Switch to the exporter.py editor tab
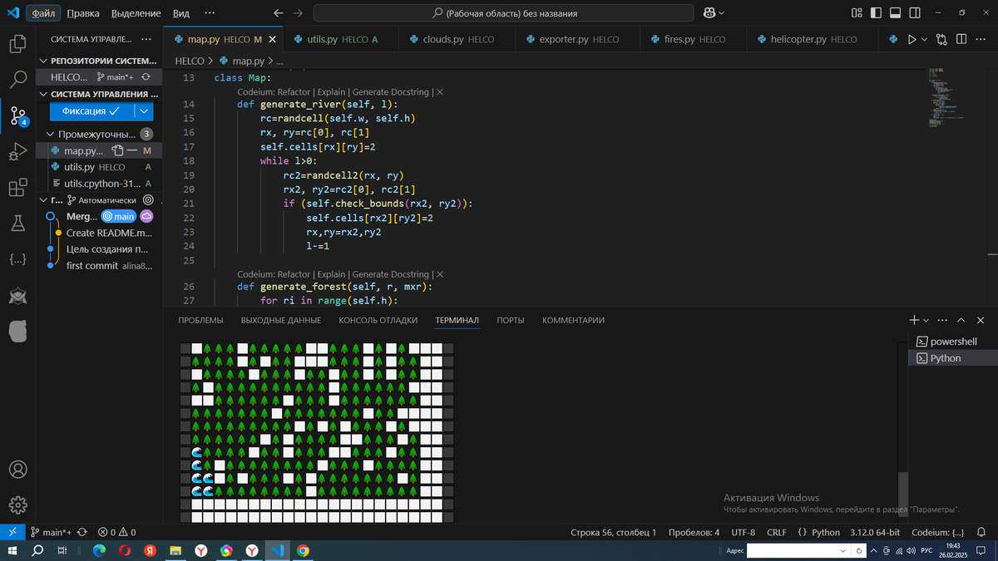 point(579,39)
